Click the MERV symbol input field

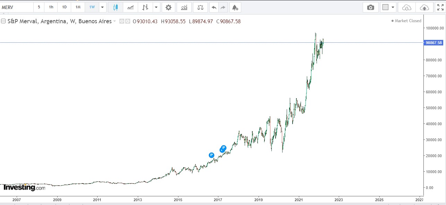pyautogui.click(x=17, y=7)
